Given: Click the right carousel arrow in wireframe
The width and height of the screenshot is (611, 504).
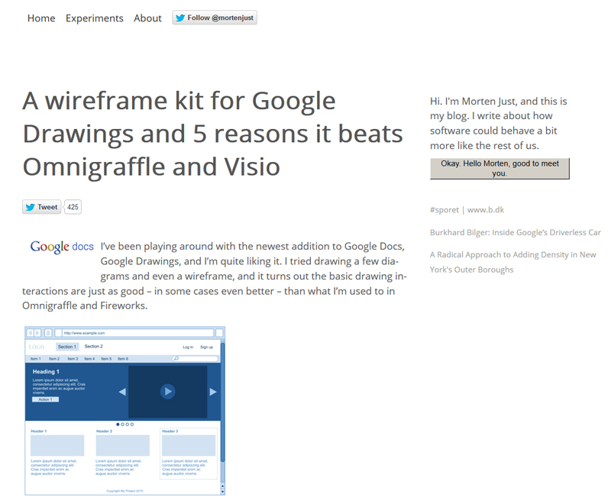Looking at the screenshot, I should [213, 392].
